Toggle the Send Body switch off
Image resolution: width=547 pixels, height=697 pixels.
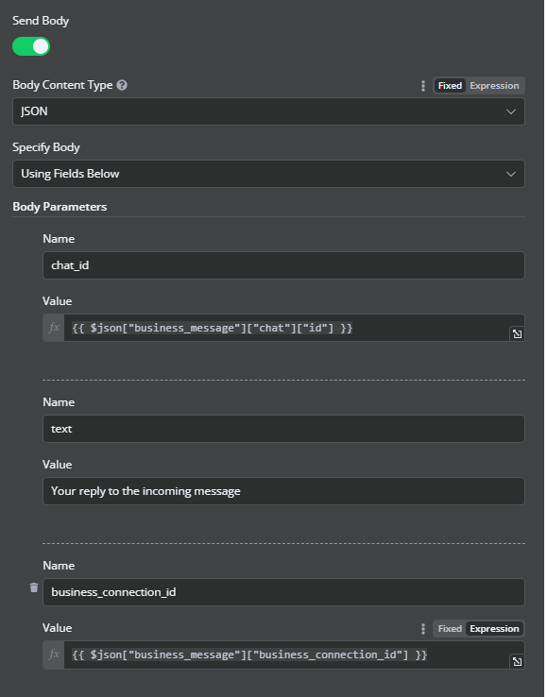point(31,46)
